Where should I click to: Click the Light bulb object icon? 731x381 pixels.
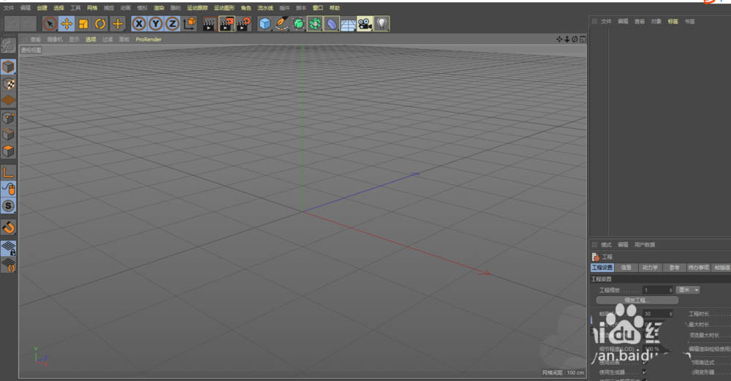382,24
